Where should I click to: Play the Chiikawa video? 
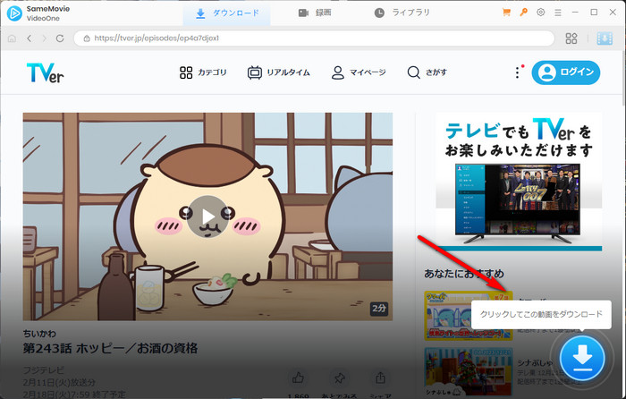(207, 216)
